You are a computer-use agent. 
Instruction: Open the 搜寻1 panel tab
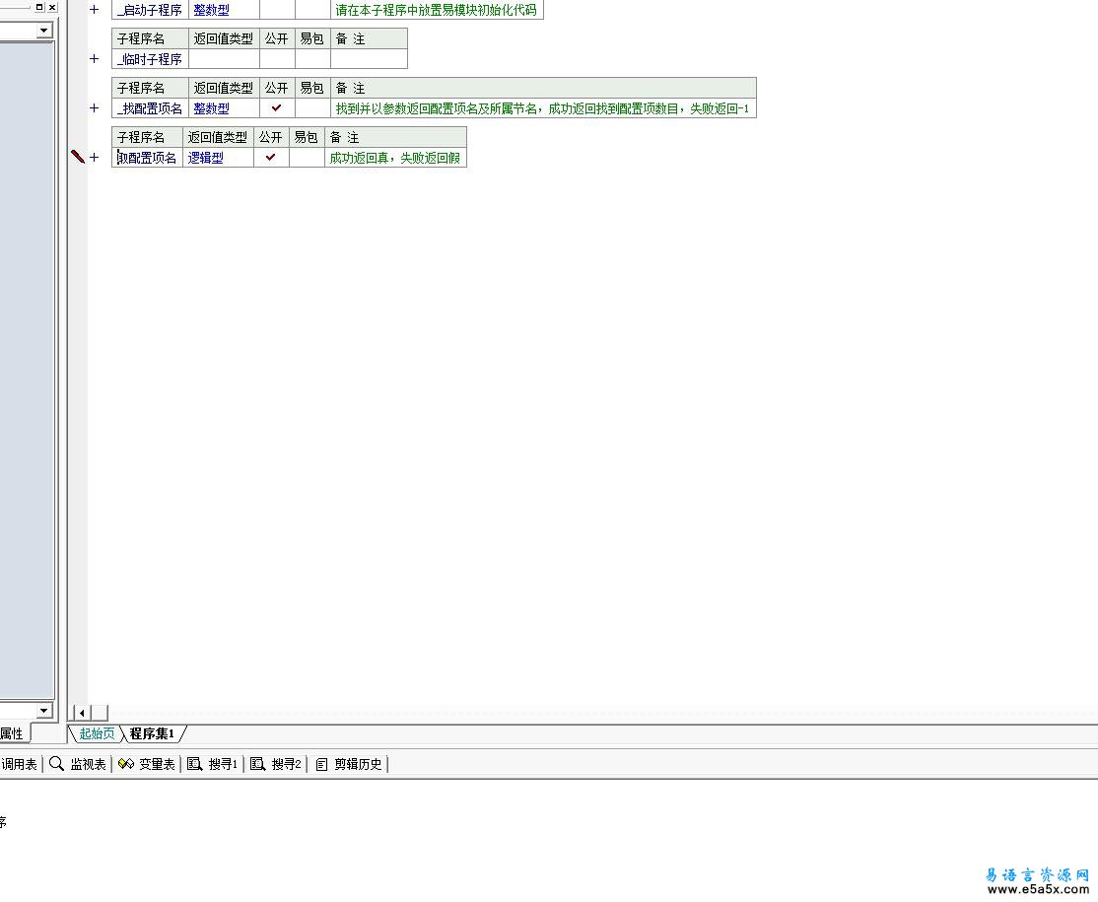pyautogui.click(x=213, y=764)
